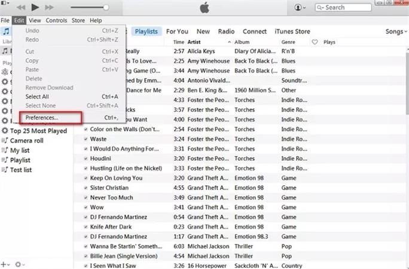Open the Connect tab
This screenshot has height=269, width=409.
[x=255, y=32]
